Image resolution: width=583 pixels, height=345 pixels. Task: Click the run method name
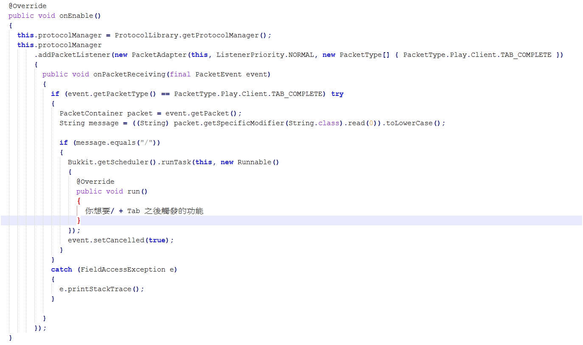tap(134, 191)
